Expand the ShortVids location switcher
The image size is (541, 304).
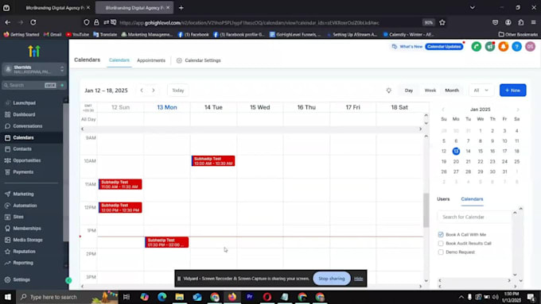33,70
